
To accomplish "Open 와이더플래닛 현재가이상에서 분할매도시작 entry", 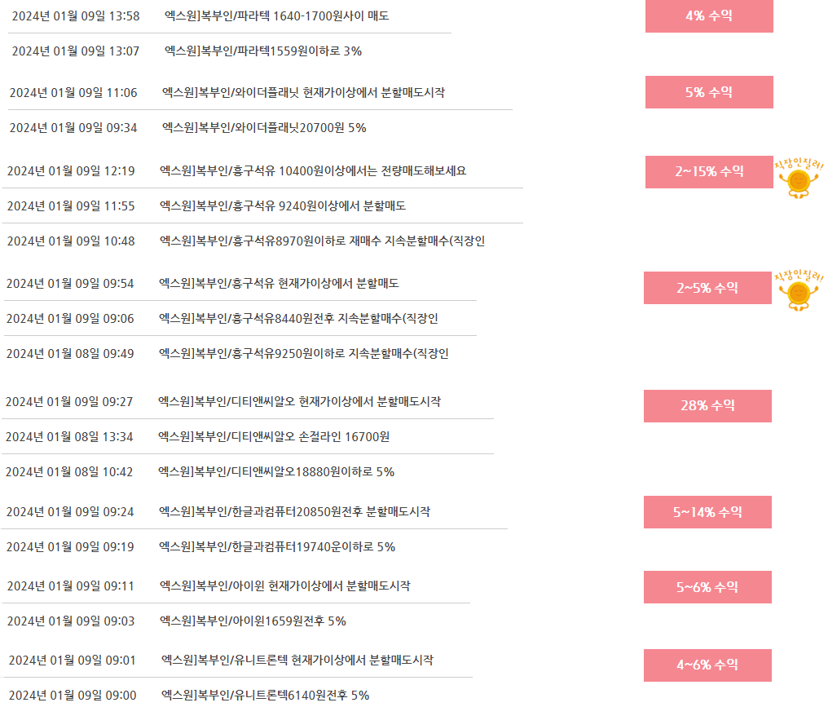I will 303,92.
